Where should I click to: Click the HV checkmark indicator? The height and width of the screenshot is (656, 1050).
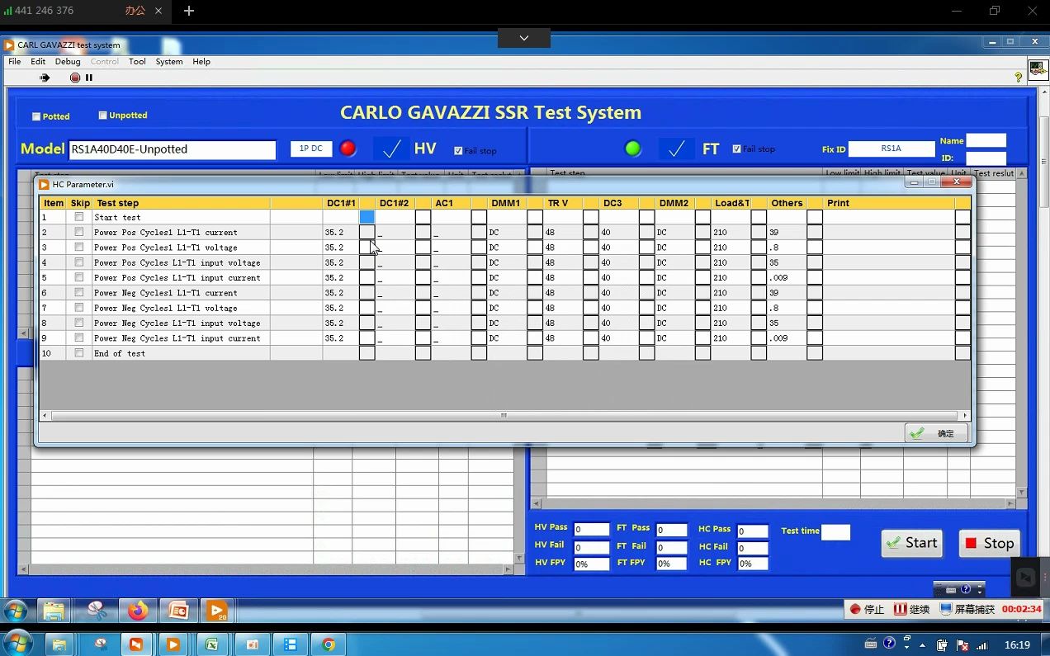[391, 149]
